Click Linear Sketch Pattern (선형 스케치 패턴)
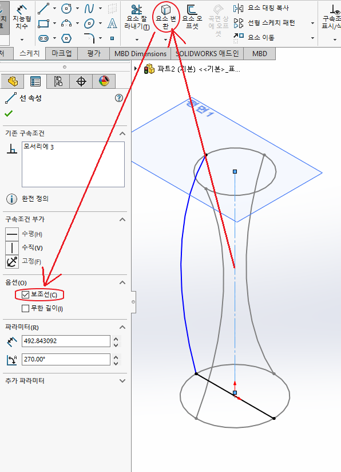The height and width of the screenshot is (472, 341). [x=264, y=23]
